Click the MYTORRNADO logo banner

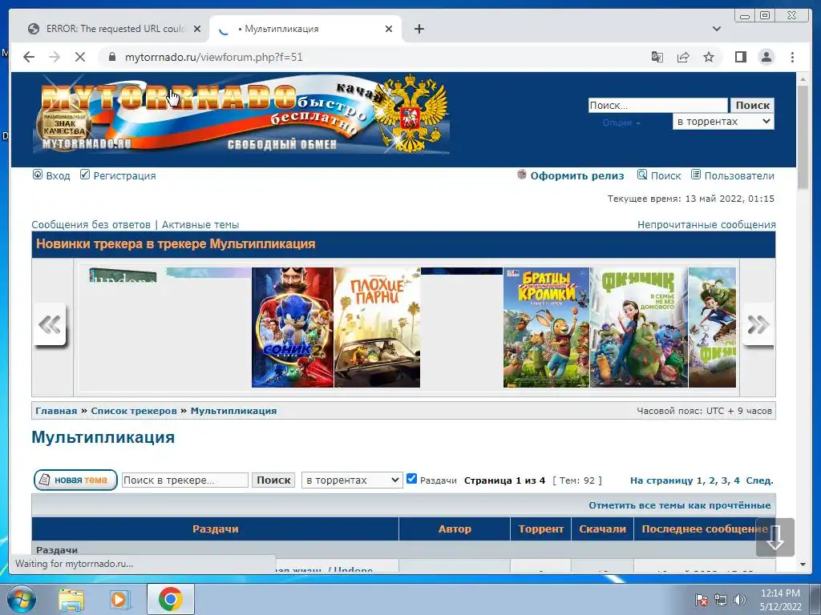pos(242,115)
